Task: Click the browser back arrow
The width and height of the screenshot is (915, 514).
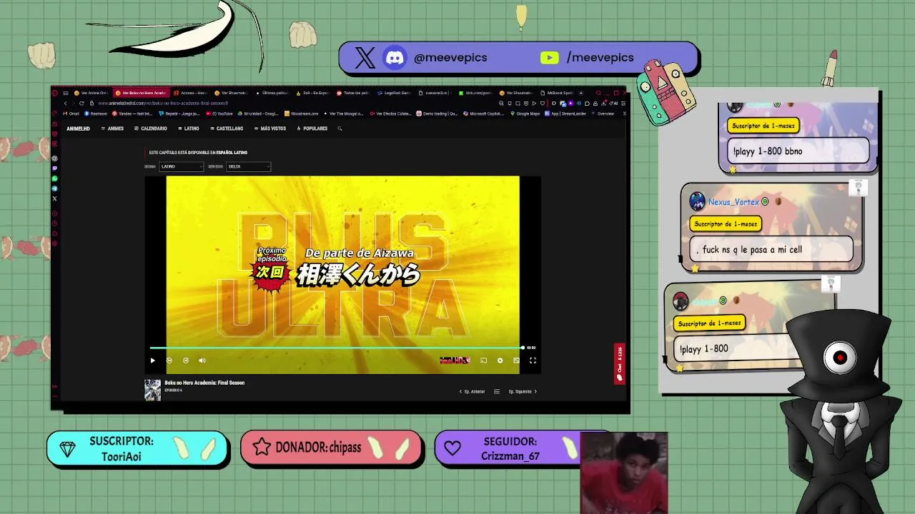Action: 65,103
